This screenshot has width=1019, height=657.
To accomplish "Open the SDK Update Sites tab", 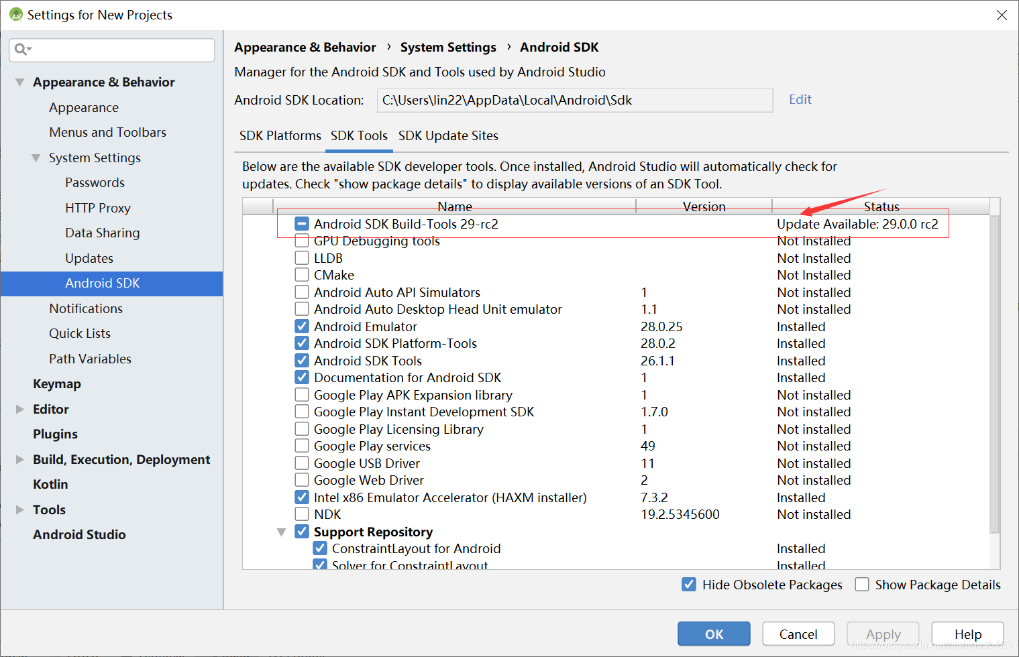I will tap(448, 135).
